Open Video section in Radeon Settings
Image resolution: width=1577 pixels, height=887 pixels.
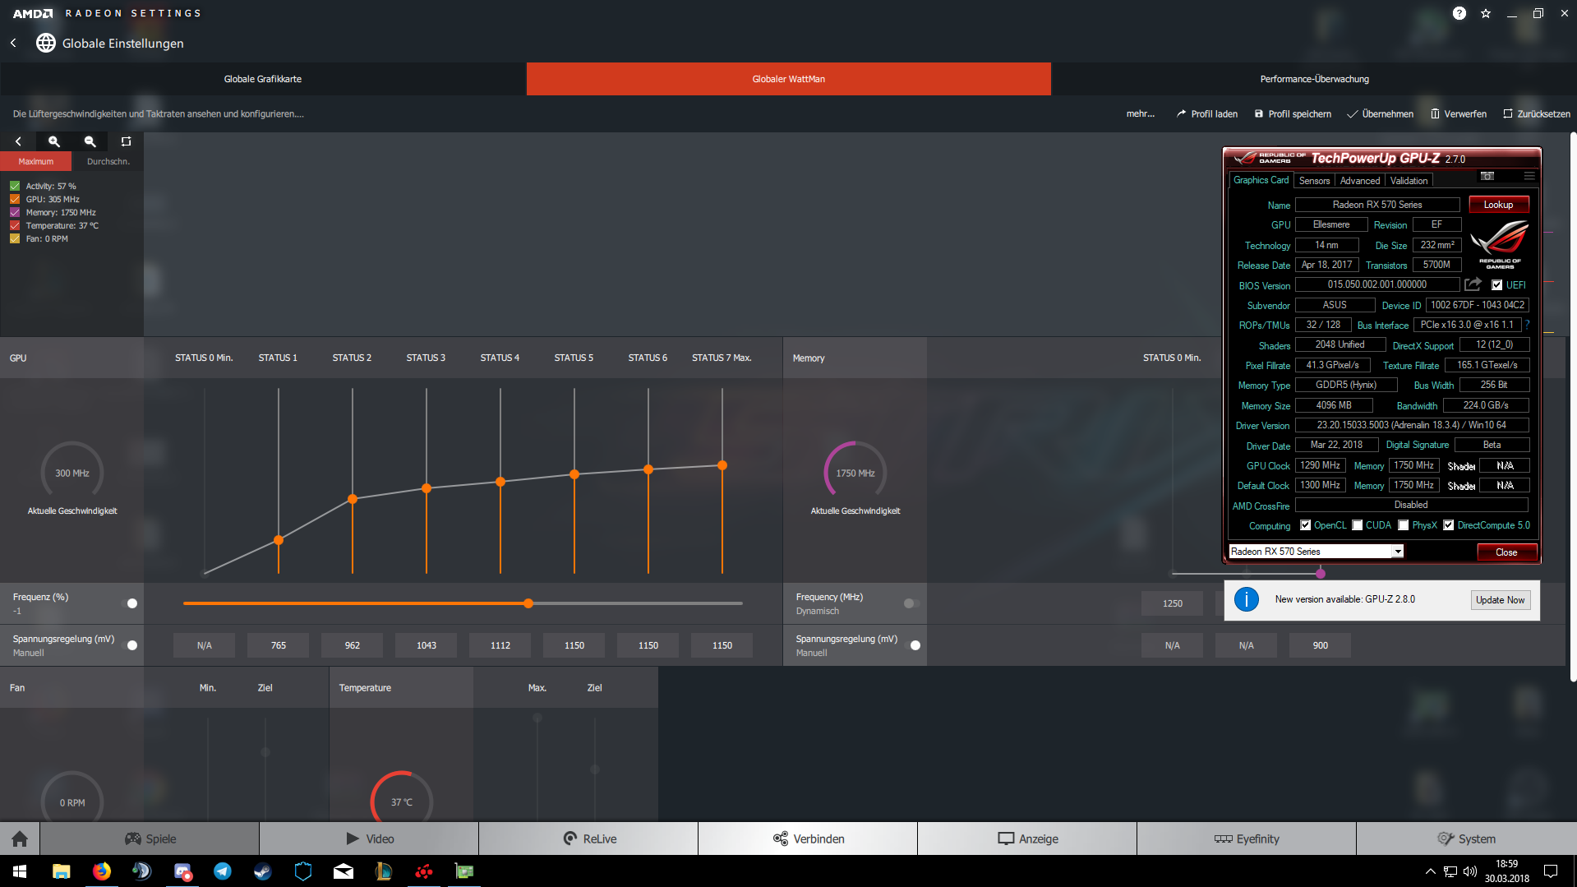(369, 838)
